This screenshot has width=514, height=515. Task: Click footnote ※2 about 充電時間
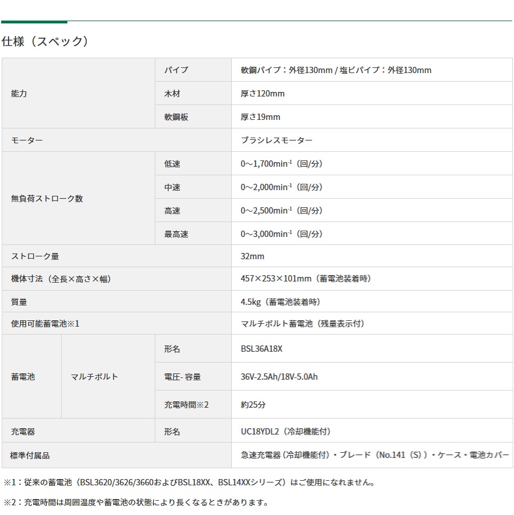pos(136,502)
